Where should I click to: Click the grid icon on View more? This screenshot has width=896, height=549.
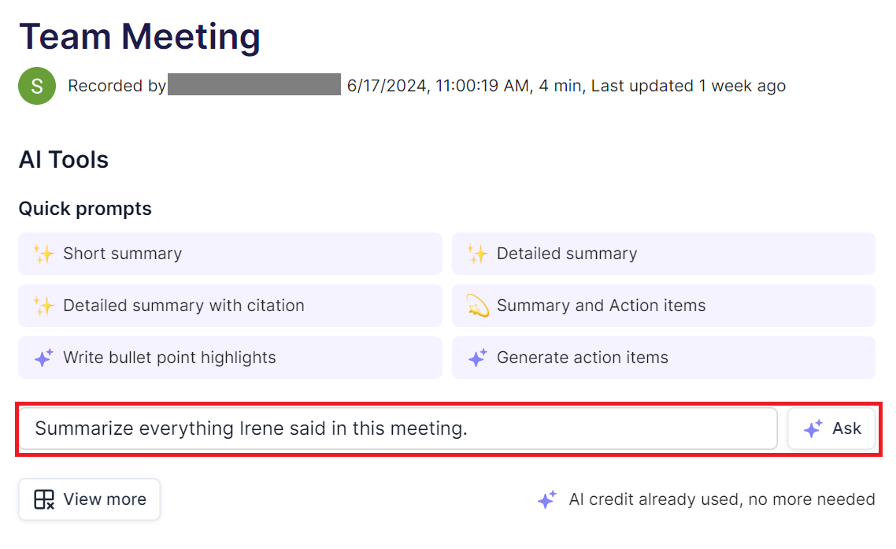(44, 499)
